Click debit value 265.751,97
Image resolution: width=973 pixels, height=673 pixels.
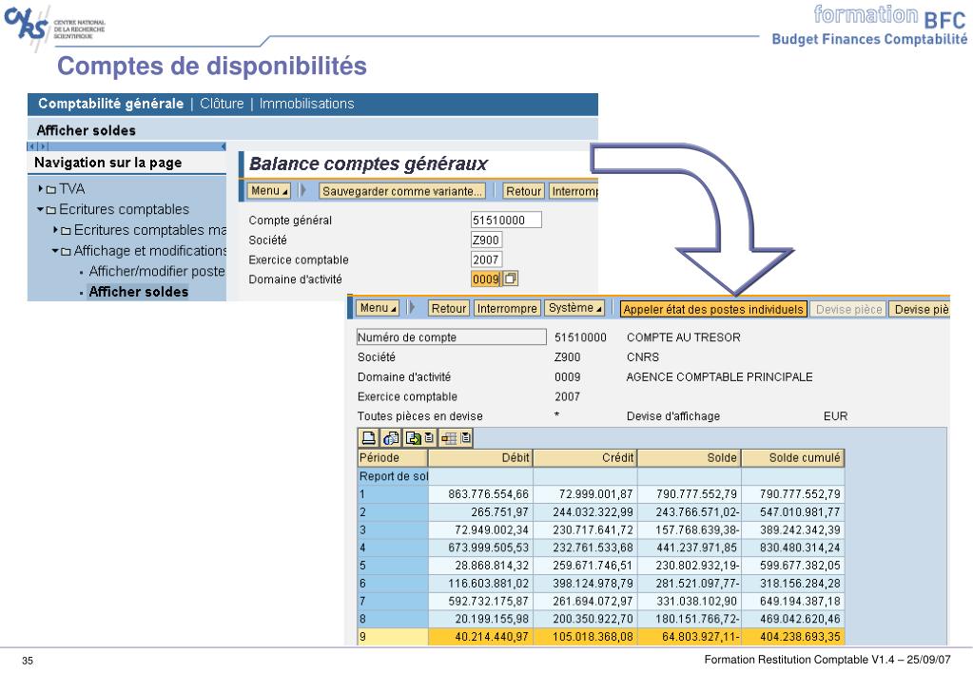pyautogui.click(x=499, y=512)
